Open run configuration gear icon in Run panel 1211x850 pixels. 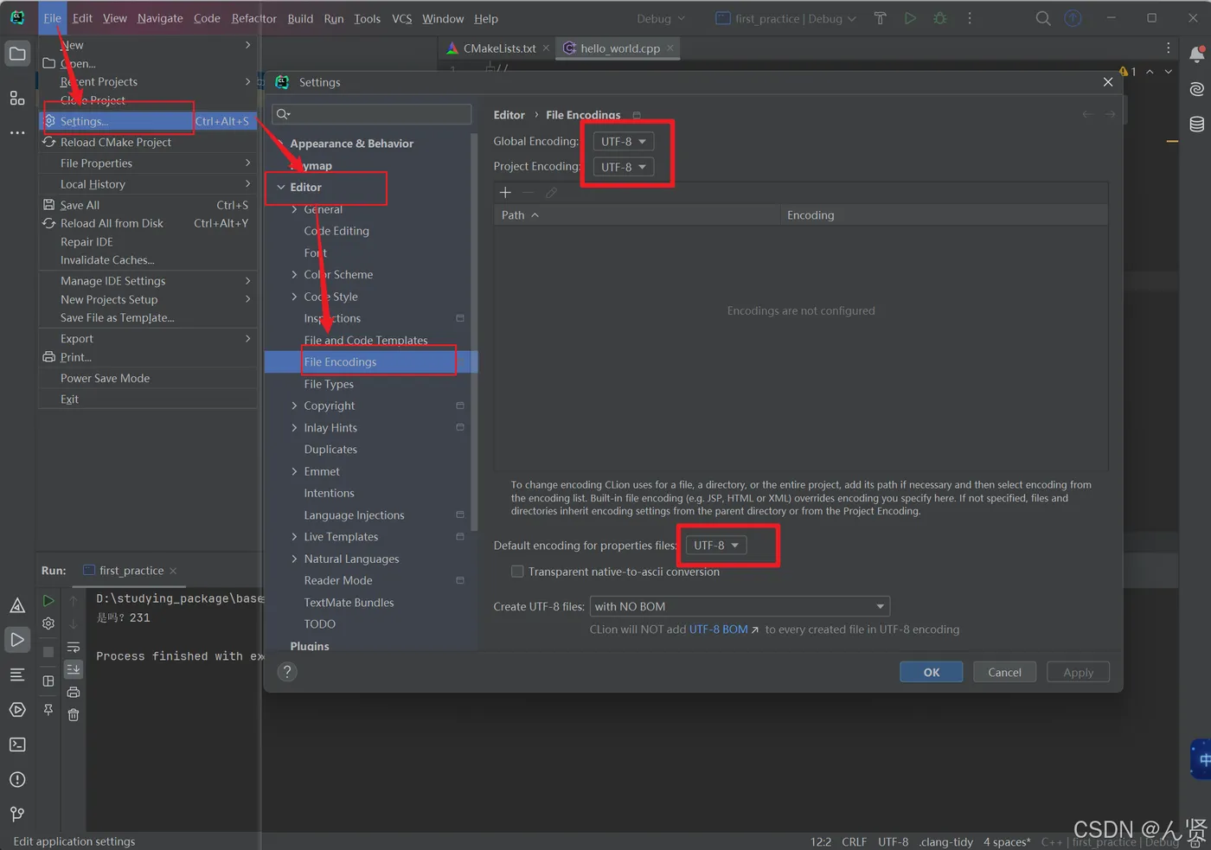(48, 623)
